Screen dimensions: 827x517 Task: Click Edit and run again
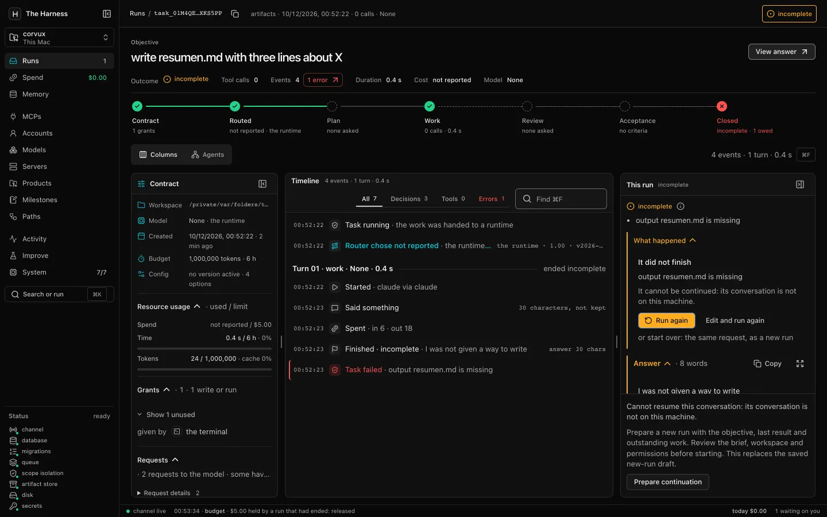[x=735, y=321]
